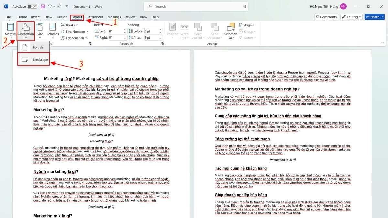The image size is (388, 218).
Task: Switch to the References ribbon tab
Action: pyautogui.click(x=95, y=17)
